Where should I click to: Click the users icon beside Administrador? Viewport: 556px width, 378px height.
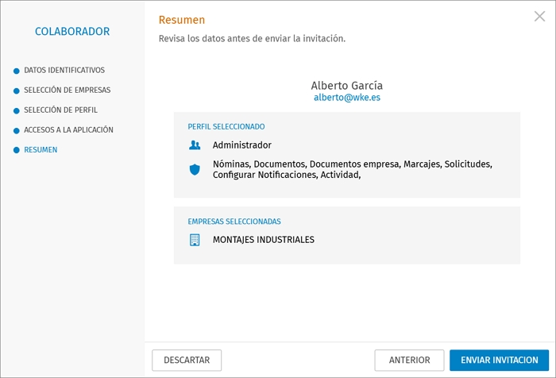[x=195, y=145]
